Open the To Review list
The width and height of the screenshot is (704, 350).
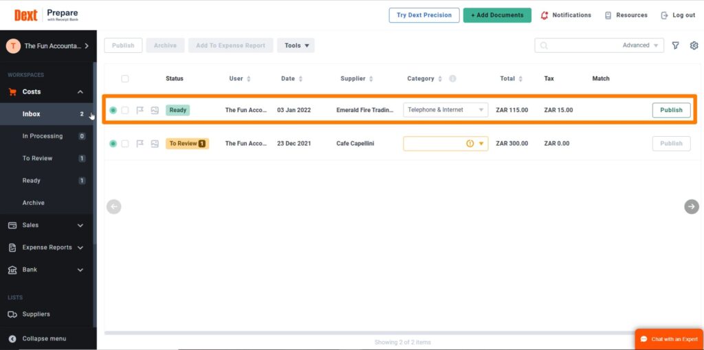coord(47,159)
